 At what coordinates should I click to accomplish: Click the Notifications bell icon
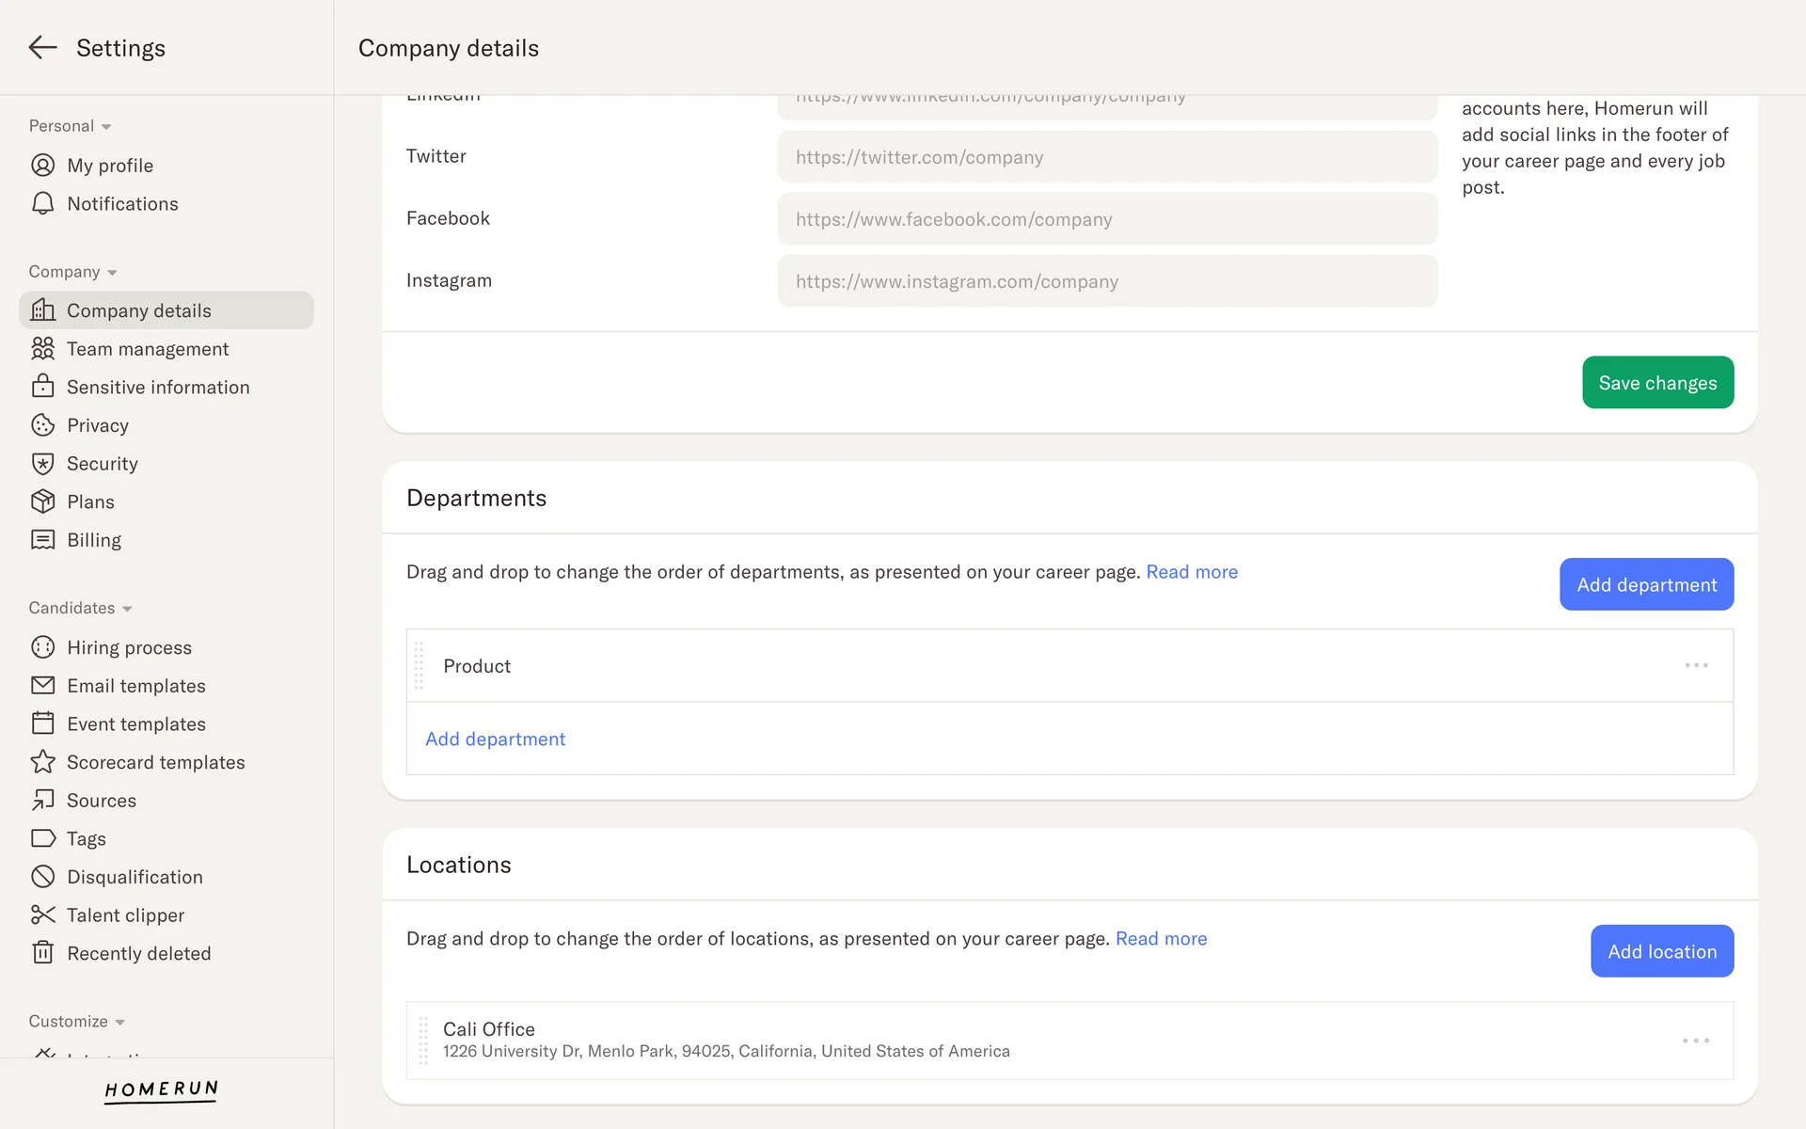click(42, 204)
